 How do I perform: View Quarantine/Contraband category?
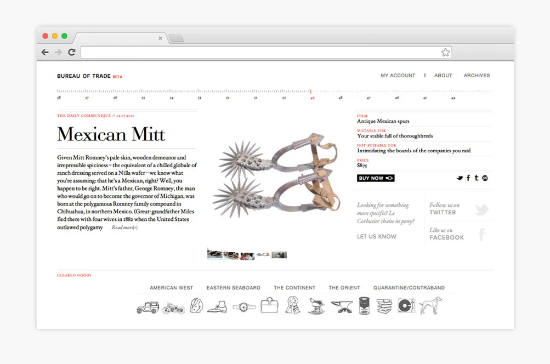click(x=409, y=288)
